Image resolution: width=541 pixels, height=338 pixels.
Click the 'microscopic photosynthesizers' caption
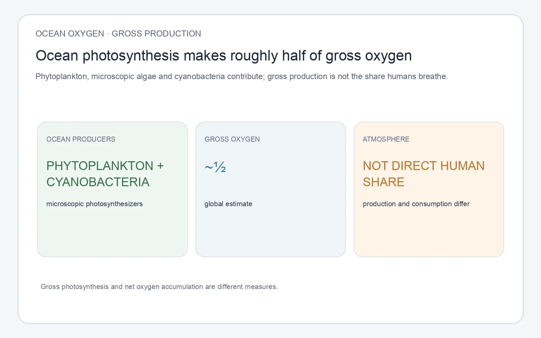pyautogui.click(x=95, y=204)
